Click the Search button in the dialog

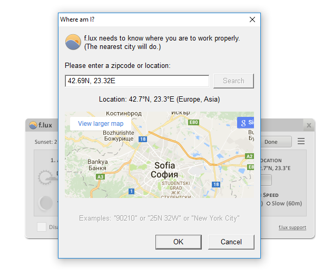233,81
